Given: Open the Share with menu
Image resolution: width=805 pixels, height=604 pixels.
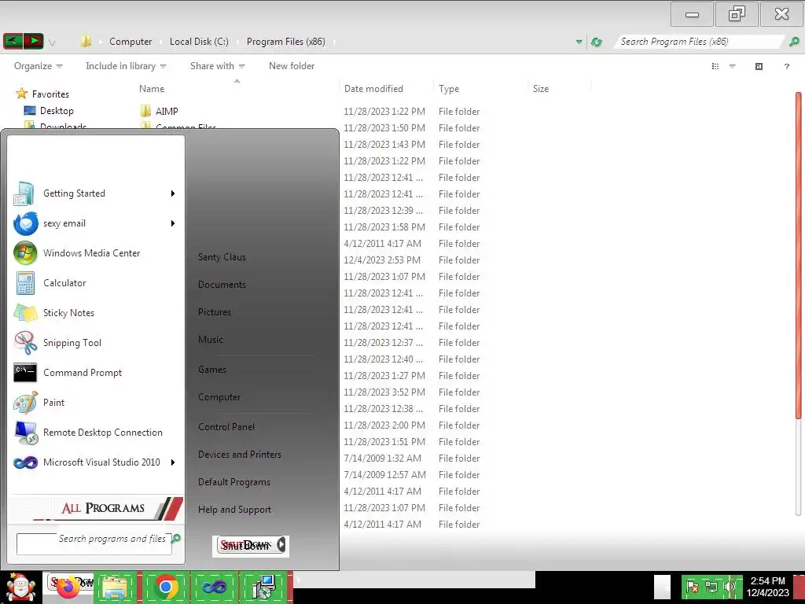Looking at the screenshot, I should [x=217, y=66].
